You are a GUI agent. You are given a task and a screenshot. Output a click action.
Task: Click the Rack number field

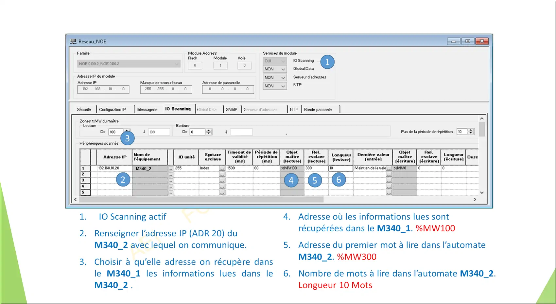point(195,65)
